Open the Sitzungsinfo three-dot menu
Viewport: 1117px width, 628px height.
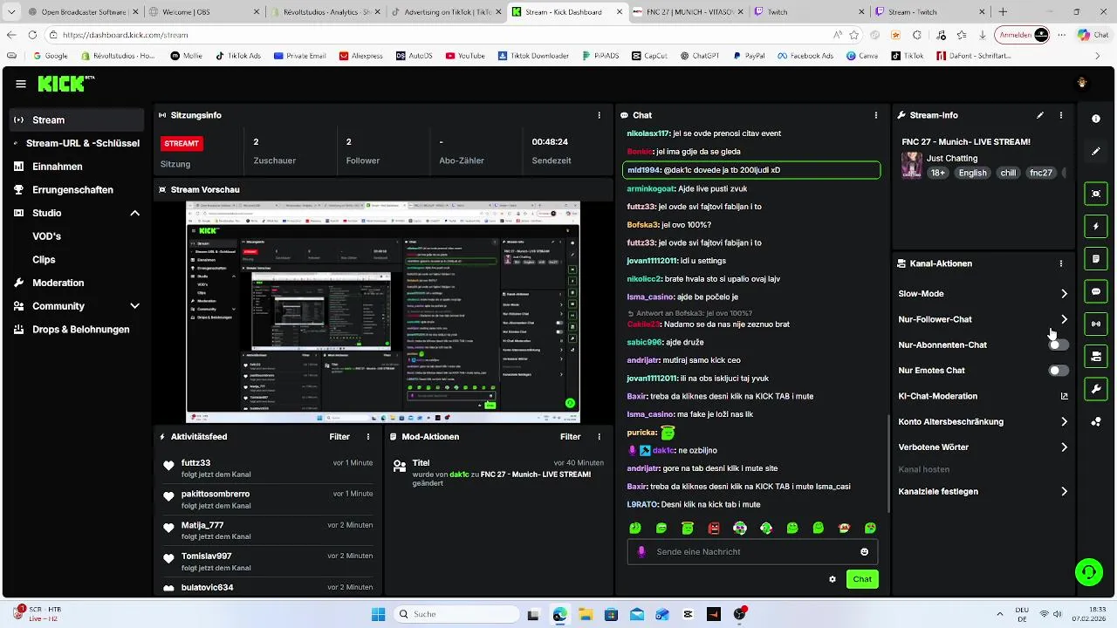[599, 115]
